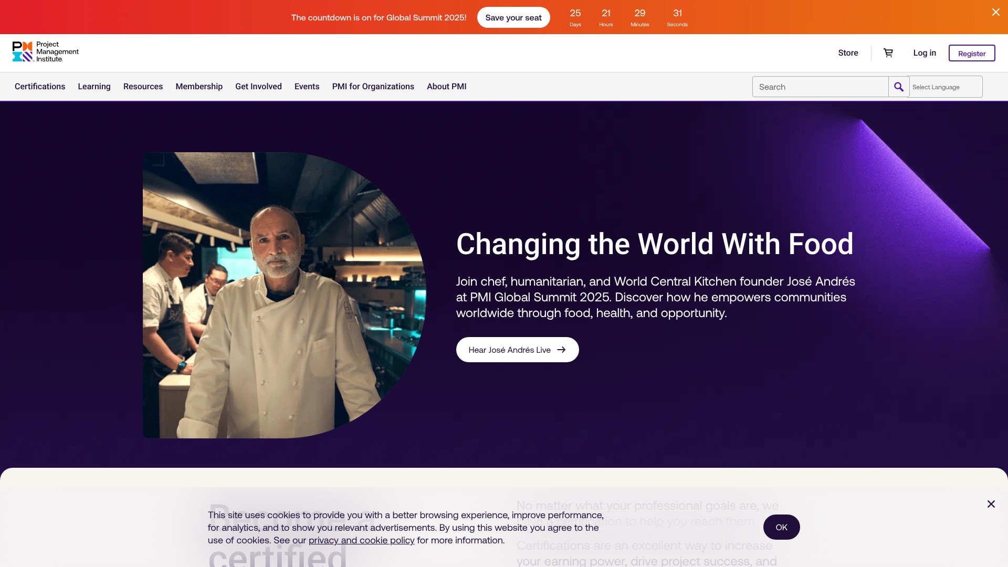Screen dimensions: 1008x567
Task: Close the cookie notice with X
Action: pyautogui.click(x=991, y=505)
